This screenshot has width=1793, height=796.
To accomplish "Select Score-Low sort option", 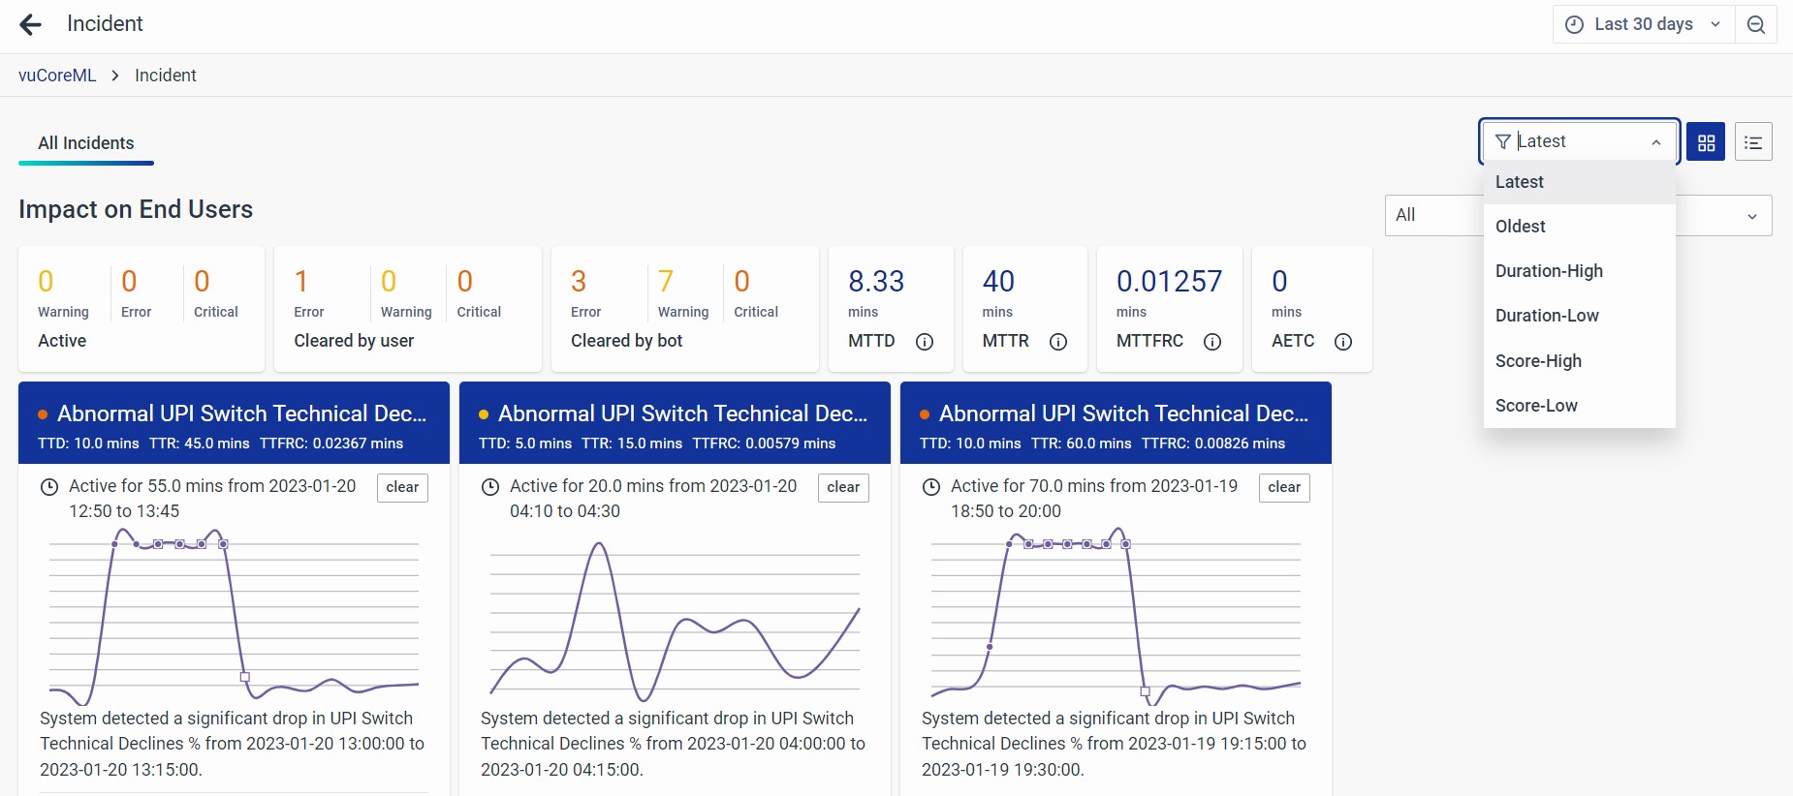I will click(x=1536, y=406).
